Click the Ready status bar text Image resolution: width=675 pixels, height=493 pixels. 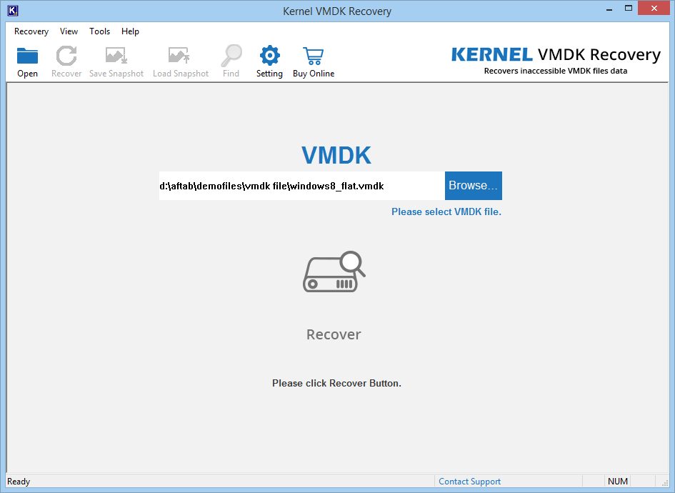tap(19, 482)
